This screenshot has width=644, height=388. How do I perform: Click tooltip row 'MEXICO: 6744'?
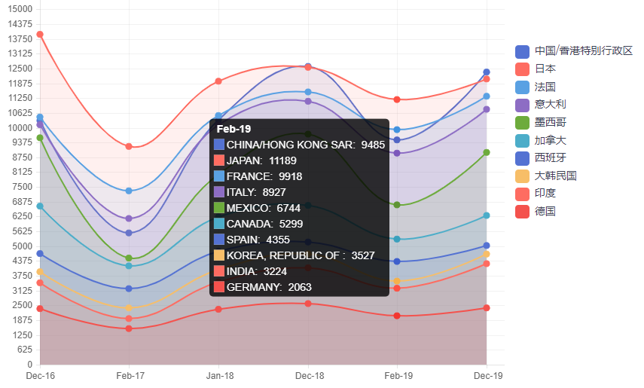pyautogui.click(x=257, y=209)
